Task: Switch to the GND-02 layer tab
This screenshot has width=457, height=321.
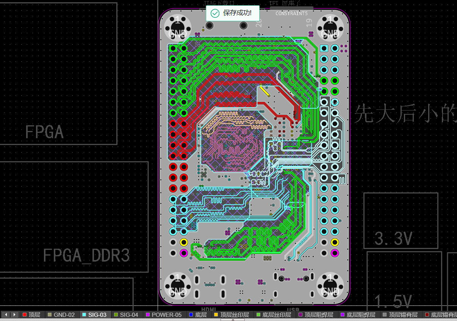Action: tap(61, 315)
